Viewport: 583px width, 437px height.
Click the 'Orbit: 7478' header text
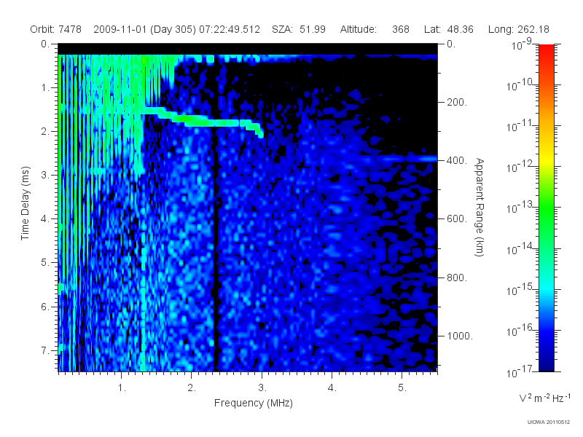56,29
